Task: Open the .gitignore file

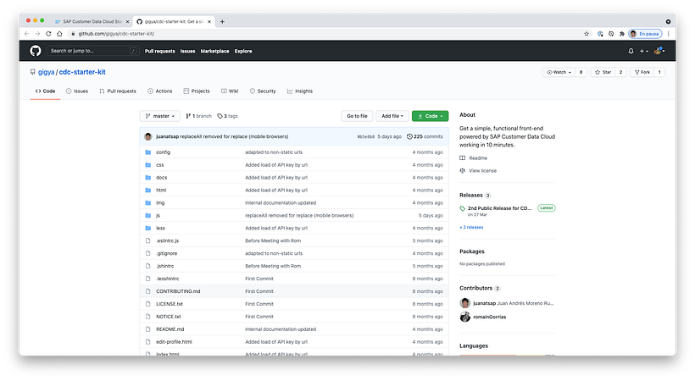Action: pos(167,253)
